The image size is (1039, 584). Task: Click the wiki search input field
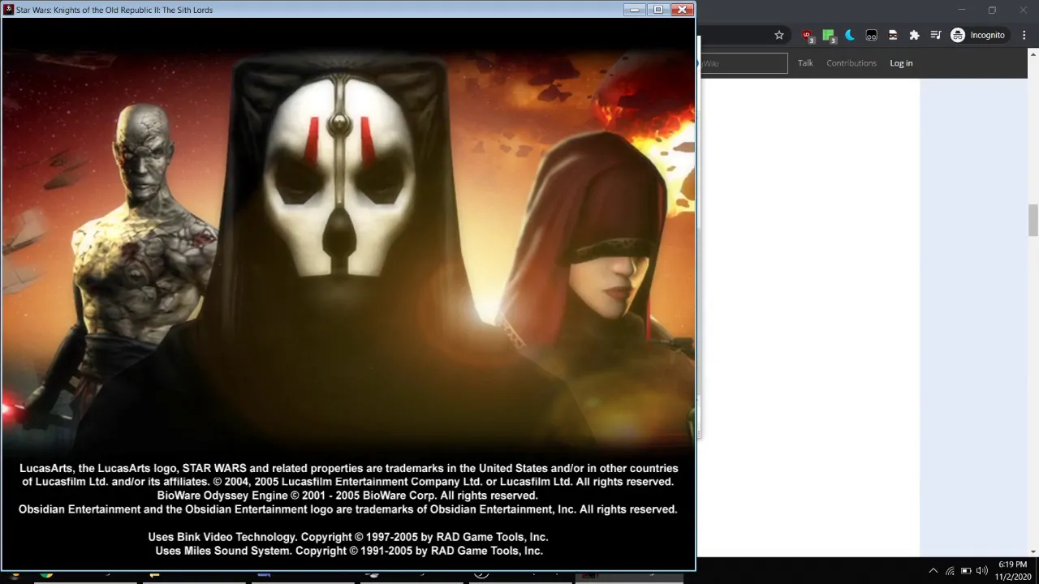point(744,63)
